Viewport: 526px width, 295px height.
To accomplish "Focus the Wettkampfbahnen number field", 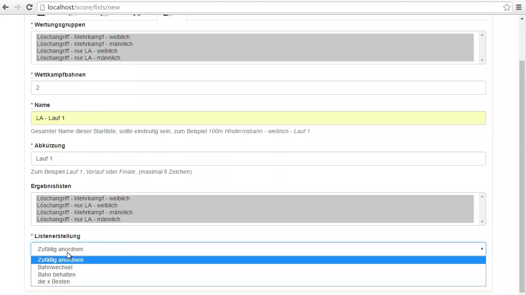I will point(258,88).
